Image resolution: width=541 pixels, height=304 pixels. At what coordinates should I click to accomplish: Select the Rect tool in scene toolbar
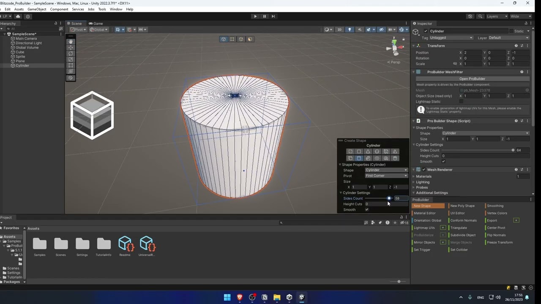point(71,65)
